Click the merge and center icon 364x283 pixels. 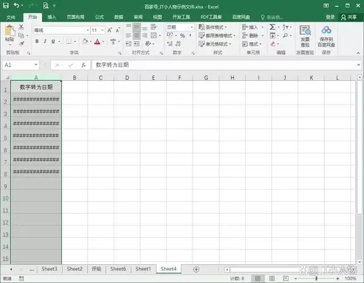pyautogui.click(x=154, y=35)
